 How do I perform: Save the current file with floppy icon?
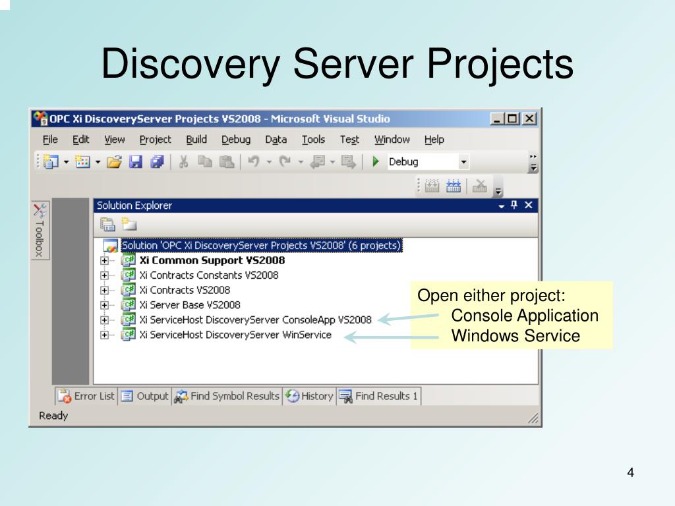[136, 162]
